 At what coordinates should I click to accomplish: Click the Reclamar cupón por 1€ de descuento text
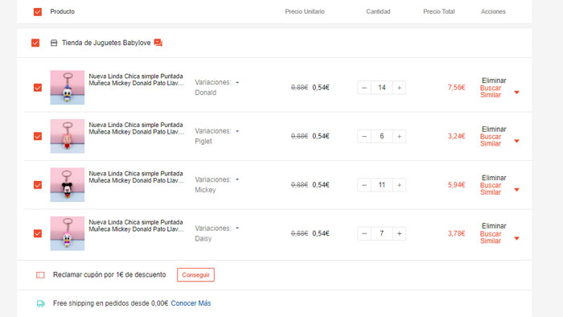[109, 275]
